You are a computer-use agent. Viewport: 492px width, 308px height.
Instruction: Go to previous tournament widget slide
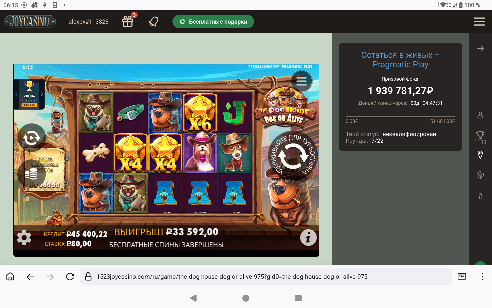tap(16, 94)
